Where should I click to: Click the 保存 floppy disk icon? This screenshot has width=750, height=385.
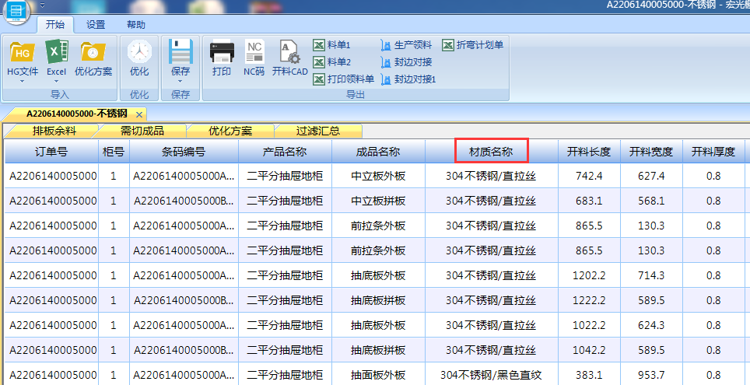180,51
